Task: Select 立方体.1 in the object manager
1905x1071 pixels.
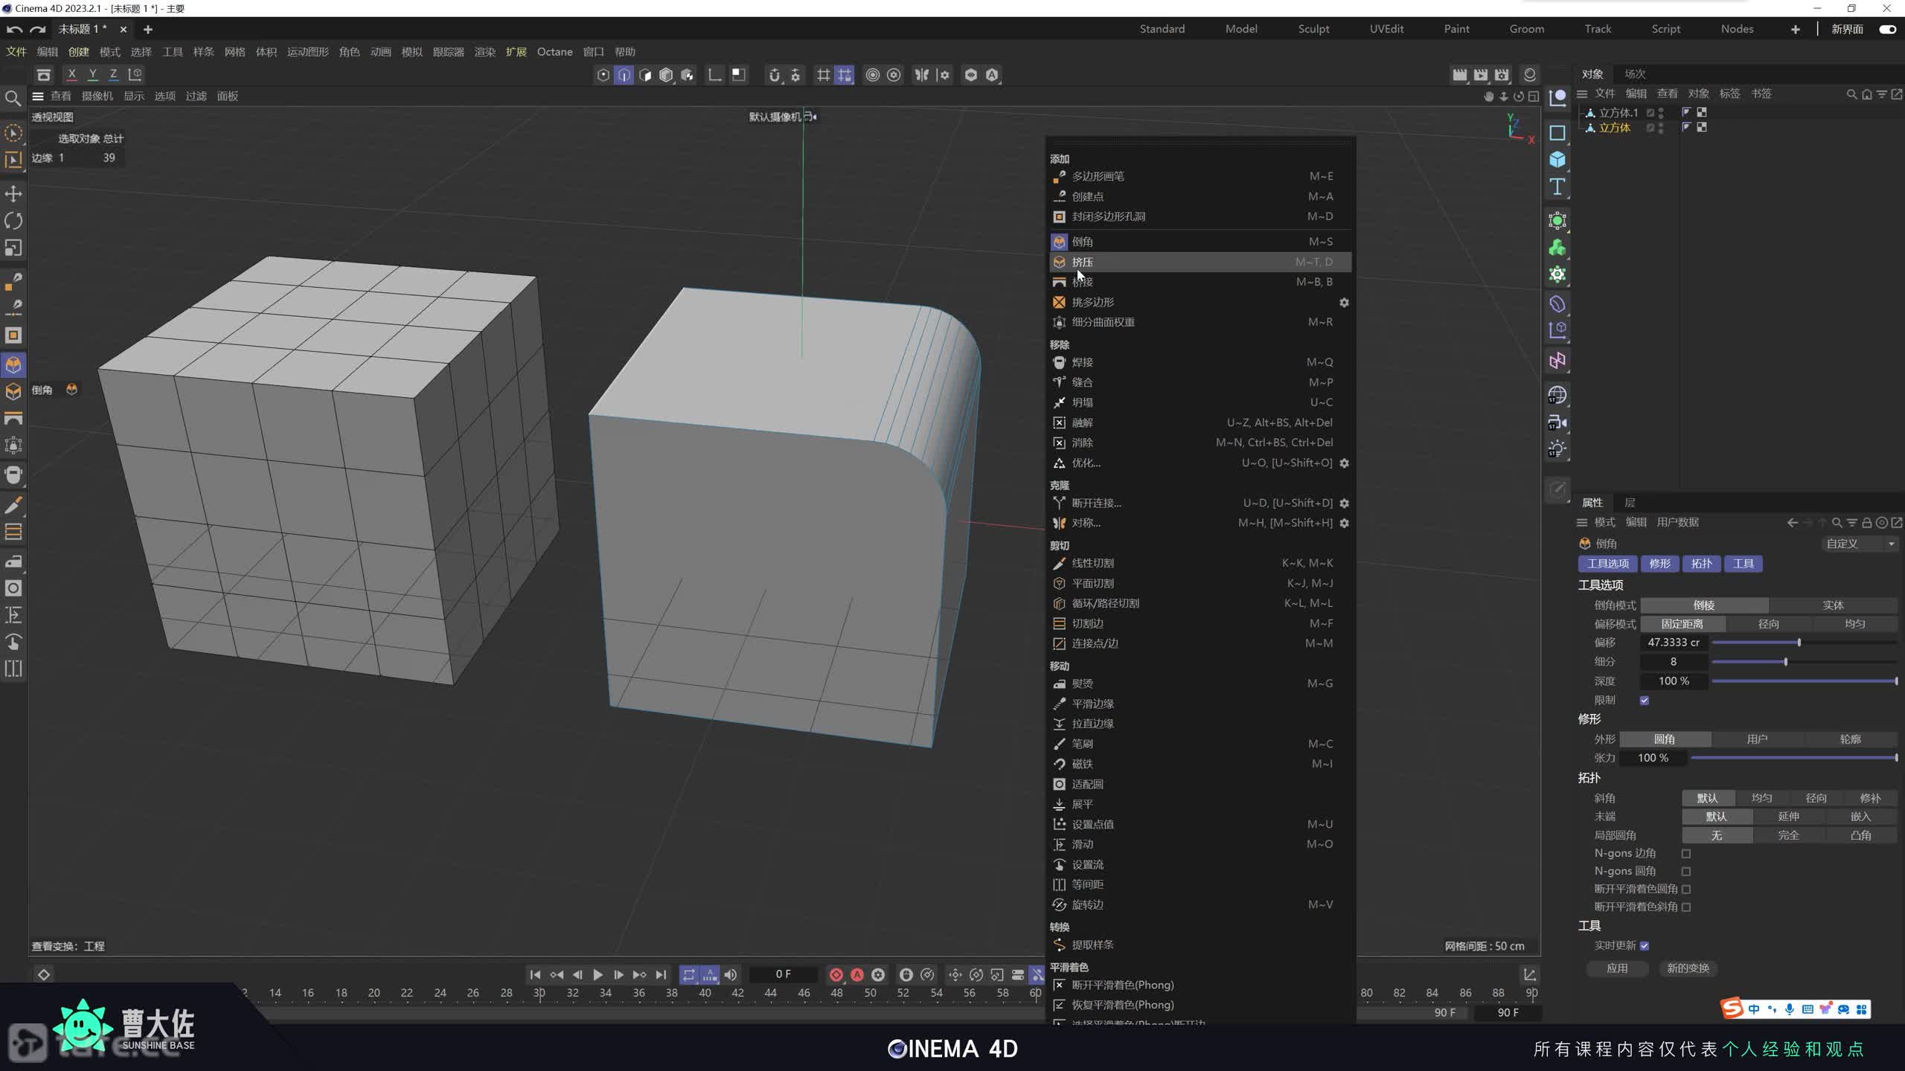Action: [1619, 113]
